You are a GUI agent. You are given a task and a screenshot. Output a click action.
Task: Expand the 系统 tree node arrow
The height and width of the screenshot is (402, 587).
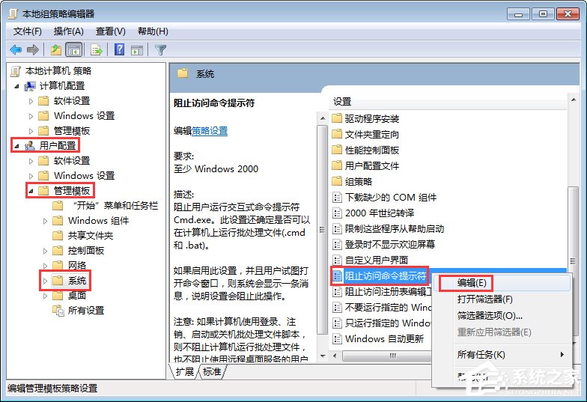[x=45, y=281]
